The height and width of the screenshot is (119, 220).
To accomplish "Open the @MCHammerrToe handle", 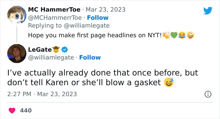I will [x=55, y=18].
